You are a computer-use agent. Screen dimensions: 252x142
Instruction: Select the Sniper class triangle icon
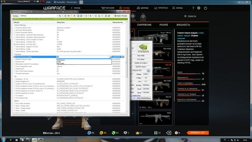click(x=143, y=17)
